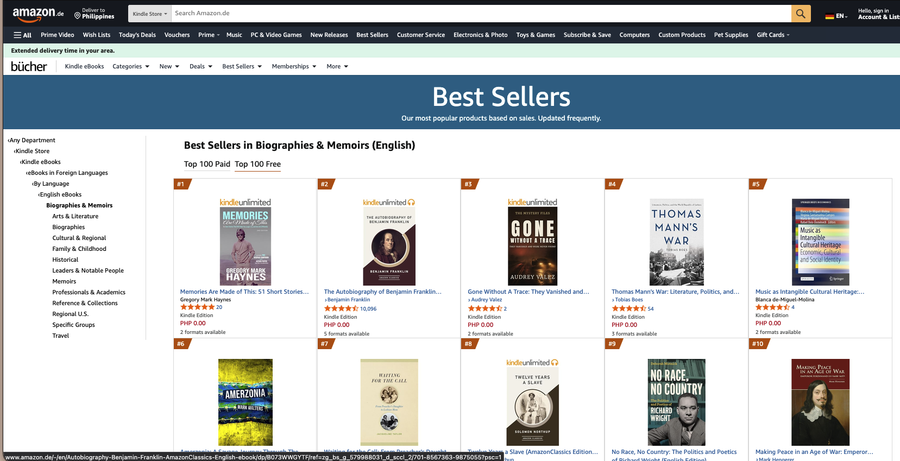Go back to Any Department in sidebar

(33, 140)
